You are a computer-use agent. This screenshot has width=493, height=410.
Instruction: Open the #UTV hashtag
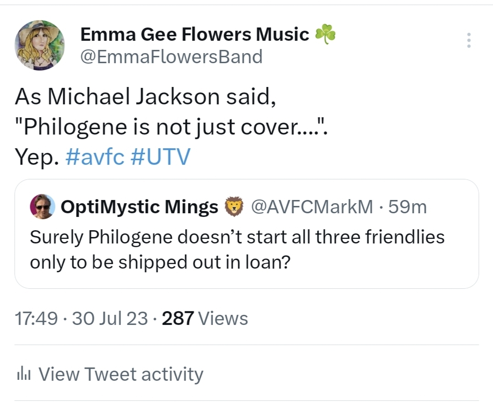click(160, 157)
